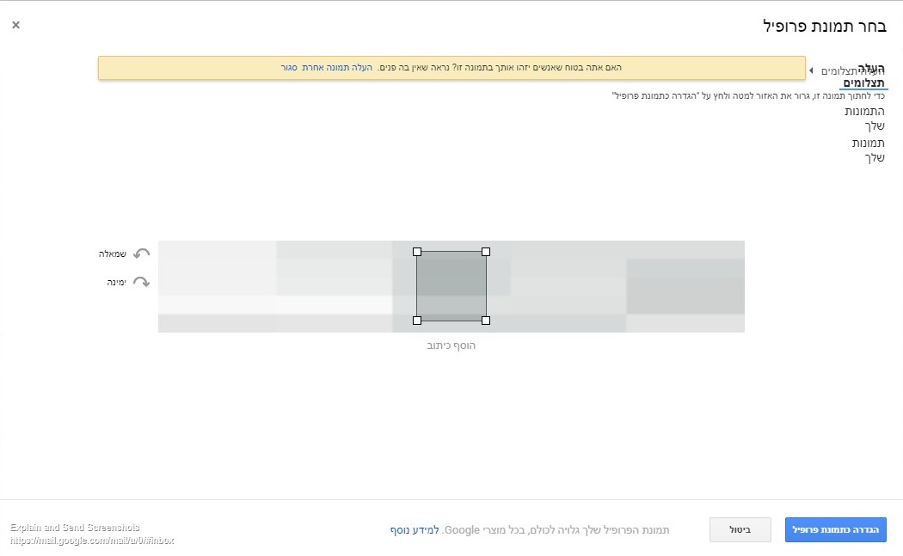The width and height of the screenshot is (903, 556).
Task: Close the profile photo dialog with the X
Action: 15,25
